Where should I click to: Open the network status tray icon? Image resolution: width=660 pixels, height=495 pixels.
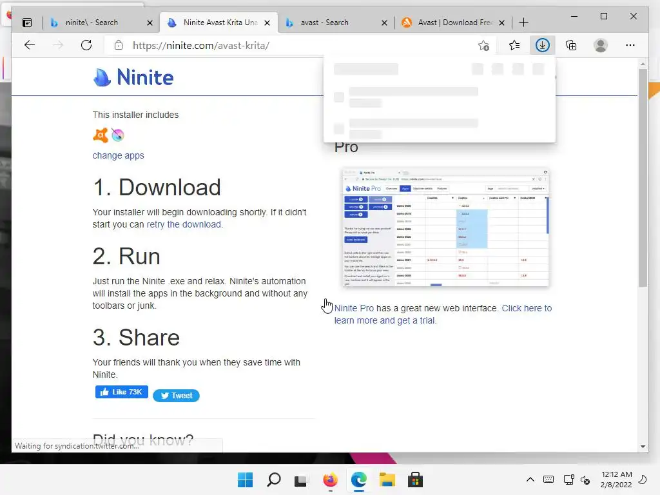pos(568,480)
